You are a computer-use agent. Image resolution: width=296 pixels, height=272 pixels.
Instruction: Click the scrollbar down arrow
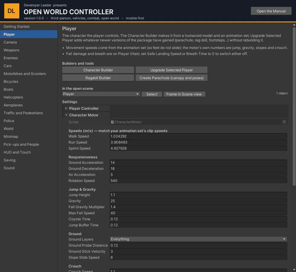click(294, 270)
